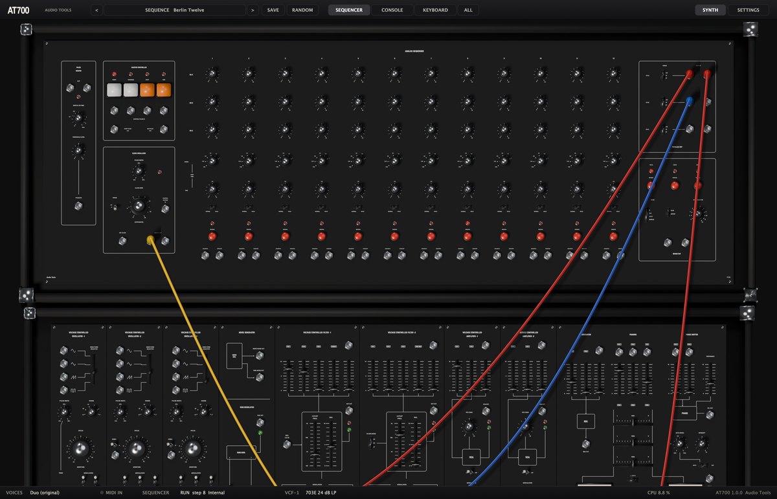Click the AT700 logo
This screenshot has width=777, height=499.
(18, 10)
